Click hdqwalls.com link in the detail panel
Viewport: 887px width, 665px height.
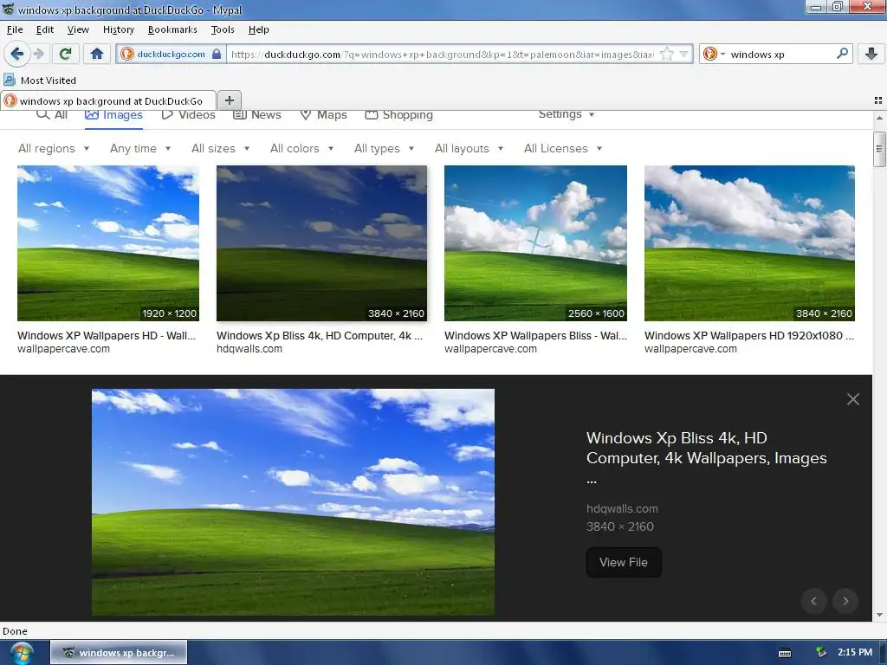[622, 508]
